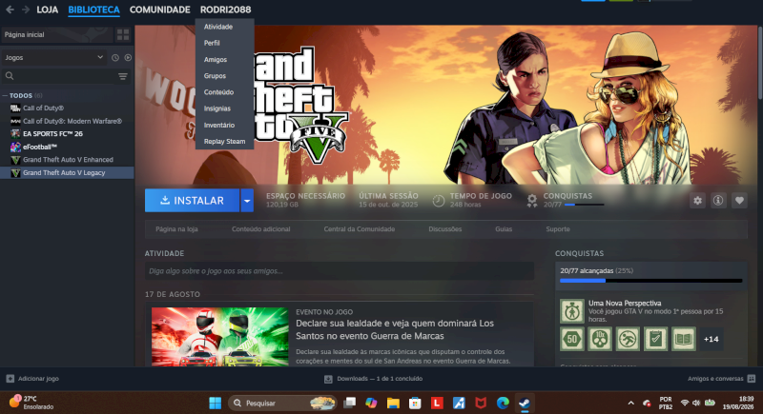The image size is (763, 414).
Task: Open Central da Comunidade link
Action: [x=360, y=229]
